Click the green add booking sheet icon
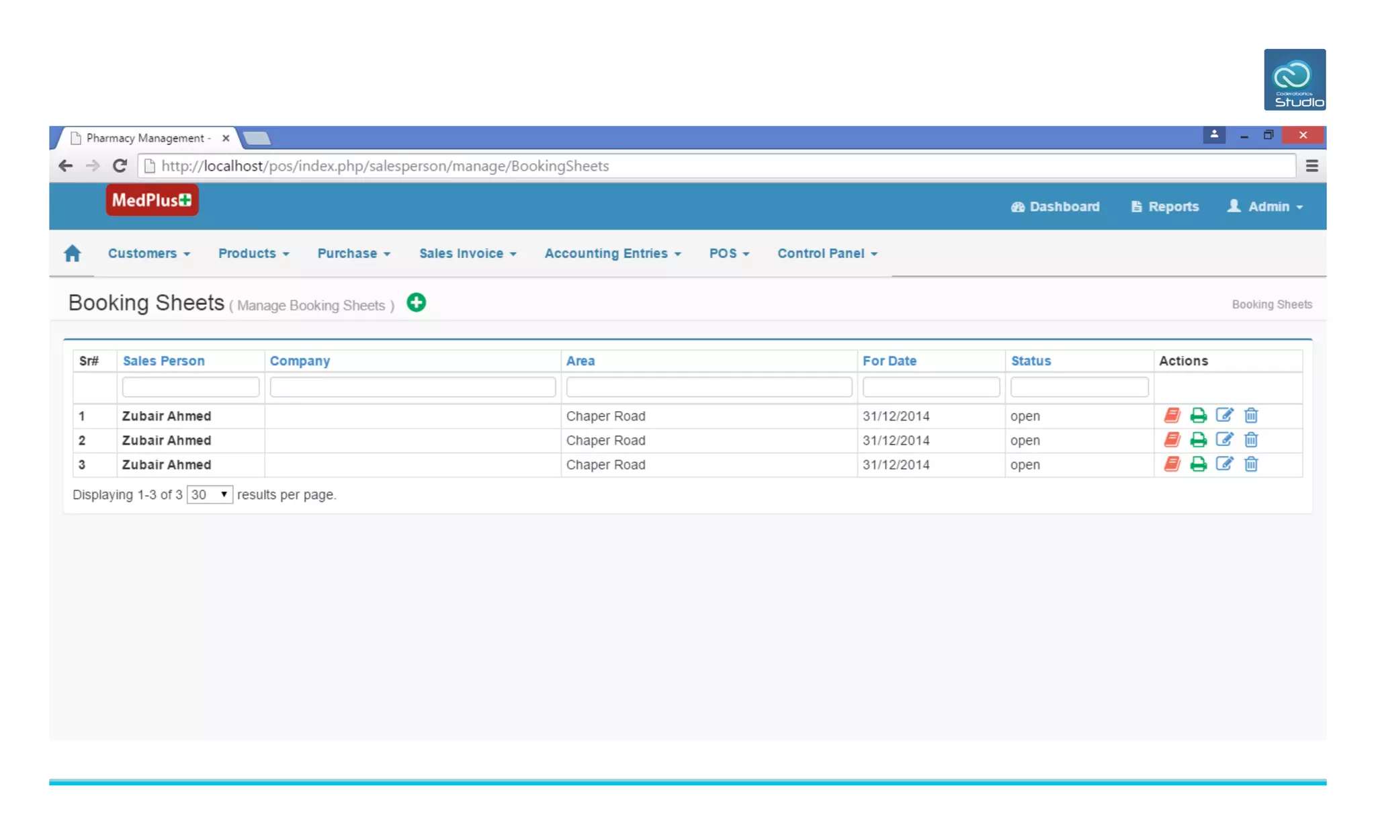Viewport: 1376px width, 835px height. point(416,303)
